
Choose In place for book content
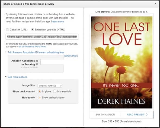click(x=40, y=91)
